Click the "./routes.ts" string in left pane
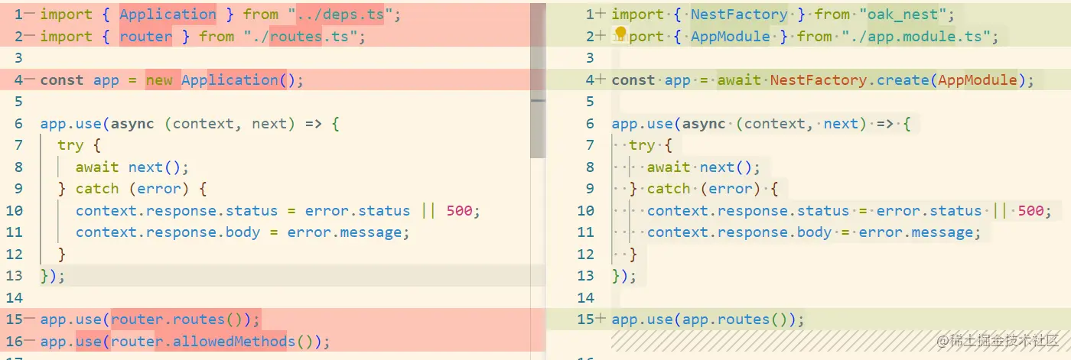Image resolution: width=1071 pixels, height=360 pixels. [x=306, y=36]
